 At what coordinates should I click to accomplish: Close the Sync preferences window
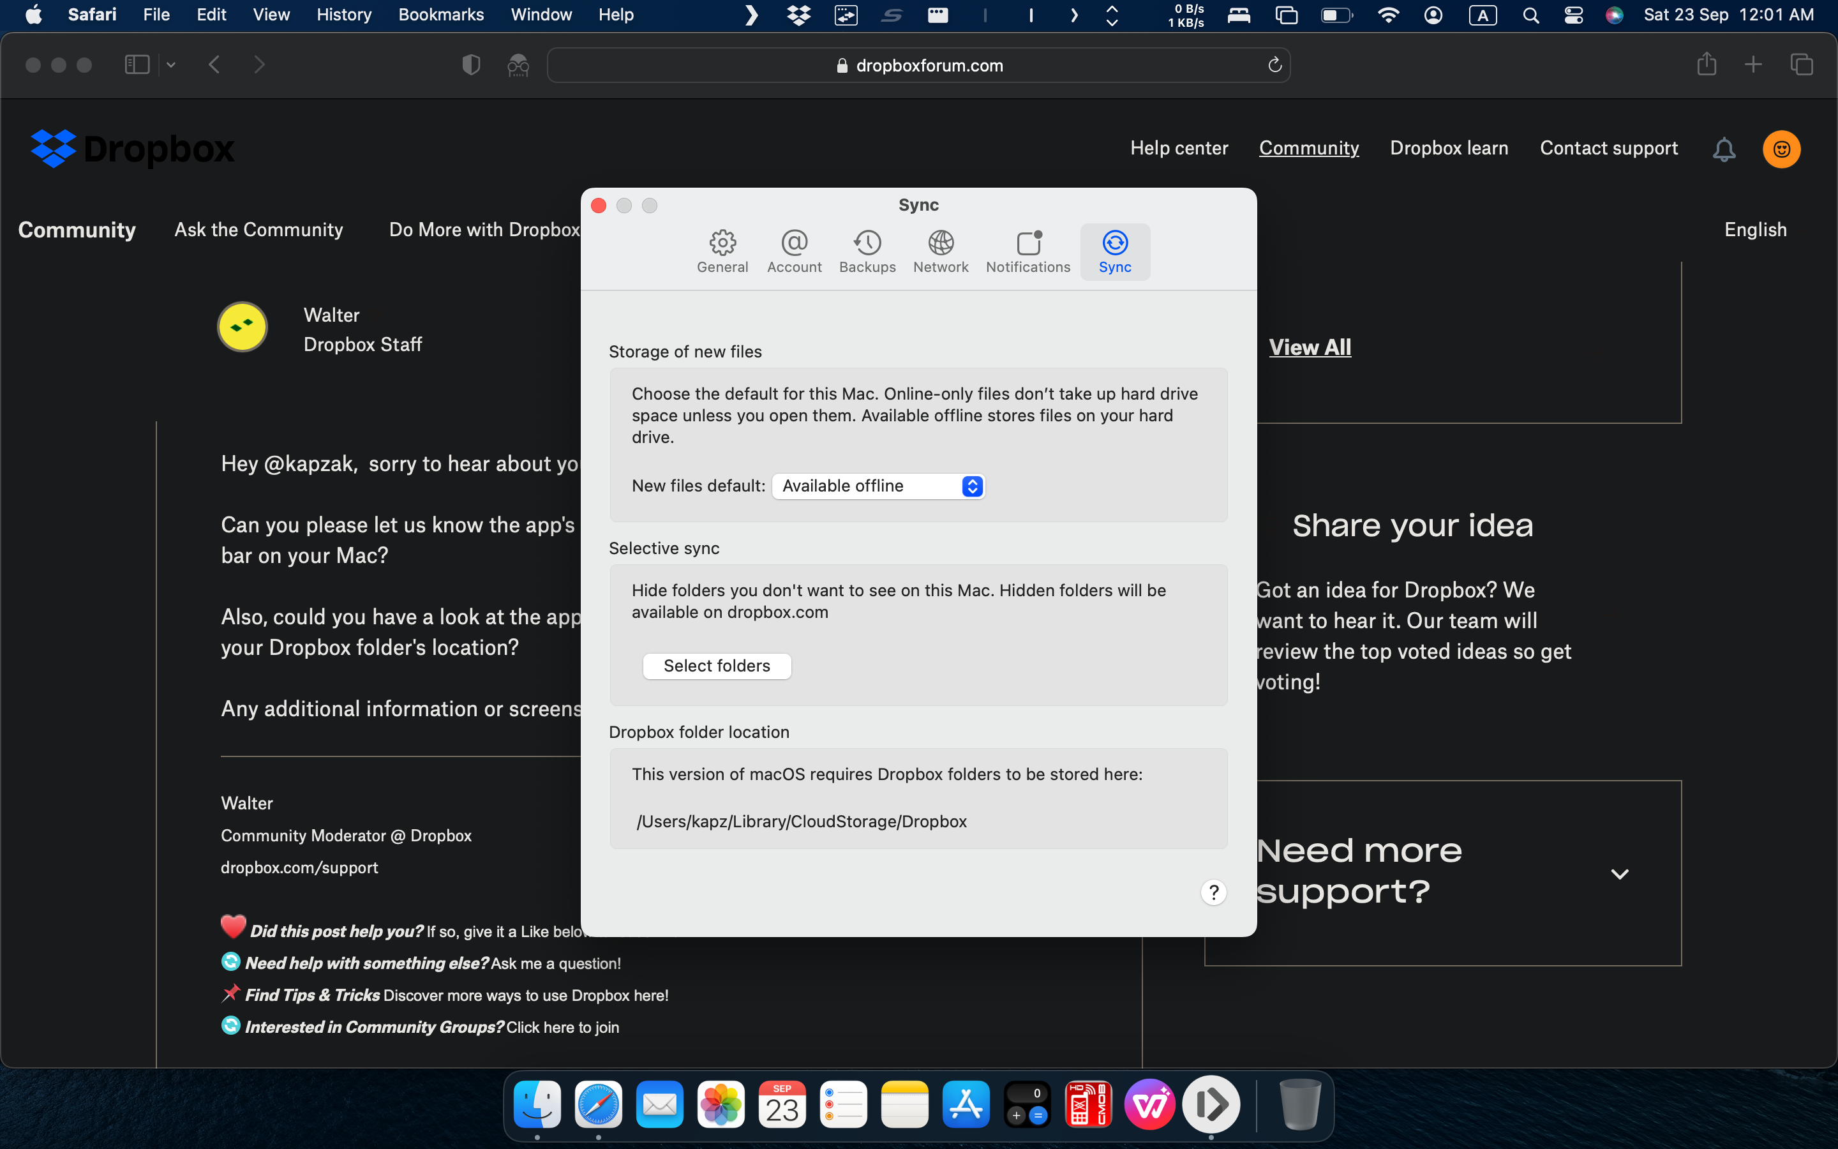[599, 205]
